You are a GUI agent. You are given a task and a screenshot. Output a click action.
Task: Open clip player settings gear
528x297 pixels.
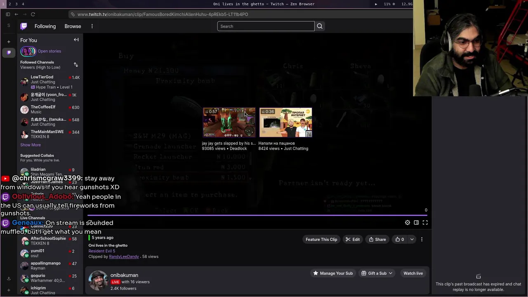coord(408,222)
